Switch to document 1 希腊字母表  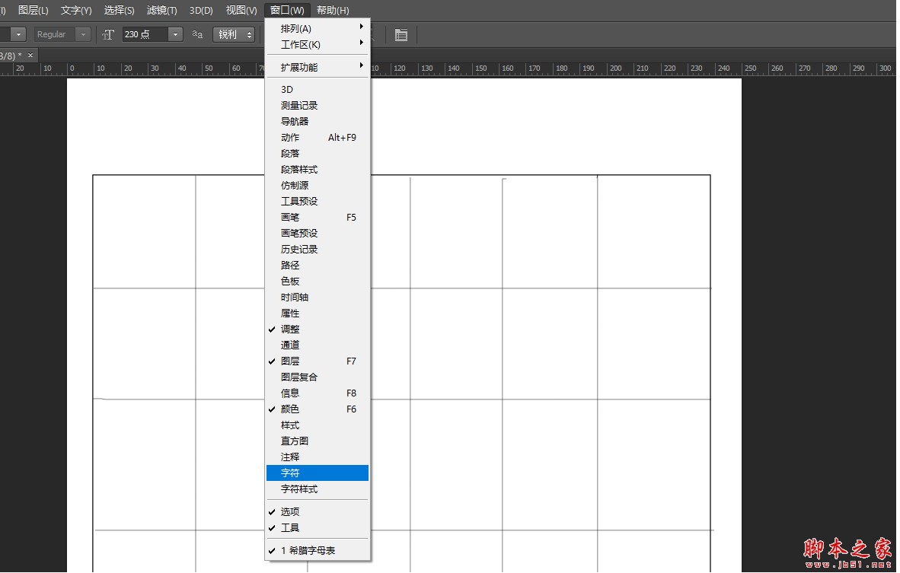click(318, 551)
